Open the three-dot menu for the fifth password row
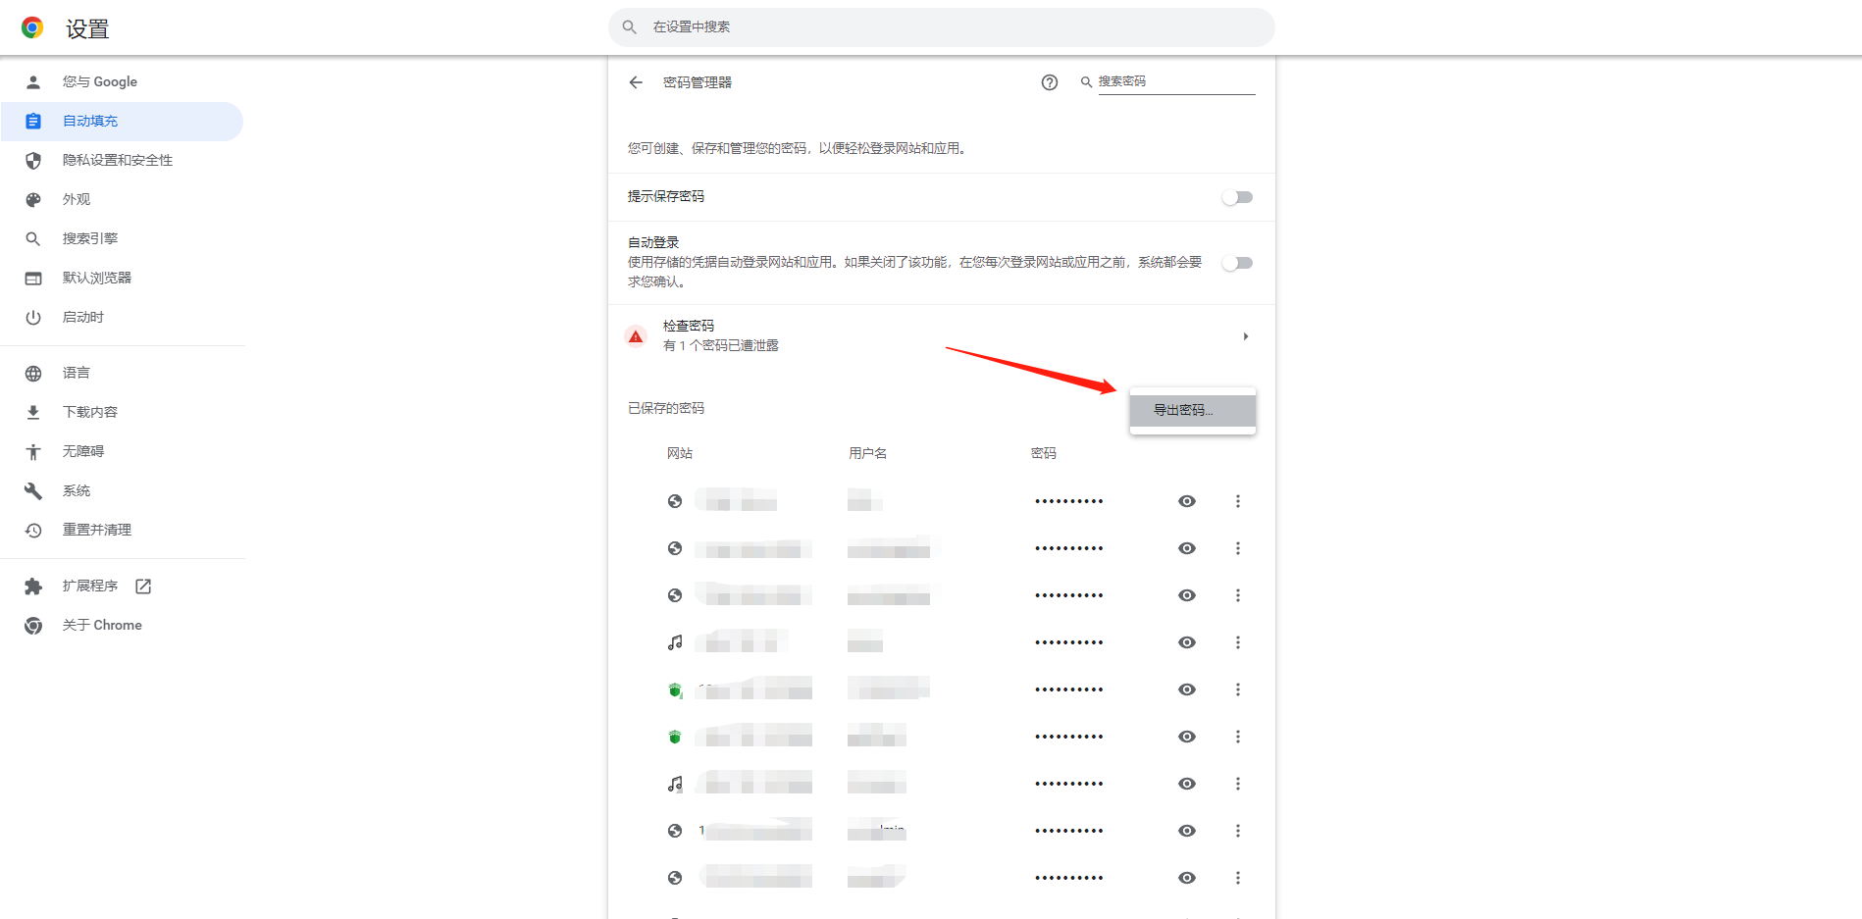Image resolution: width=1862 pixels, height=919 pixels. coord(1237,689)
